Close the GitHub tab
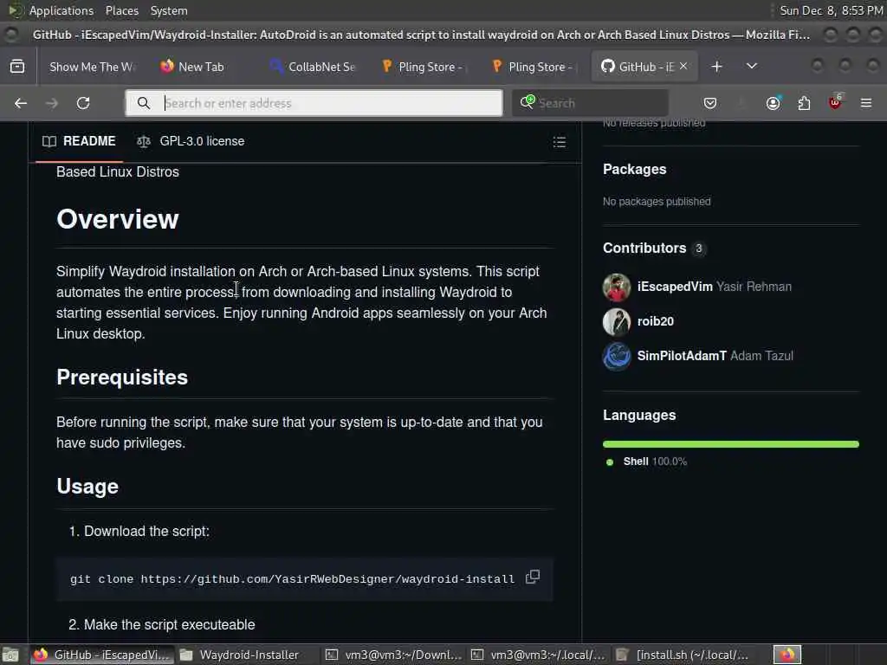Screen dimensions: 887x665 tap(683, 66)
